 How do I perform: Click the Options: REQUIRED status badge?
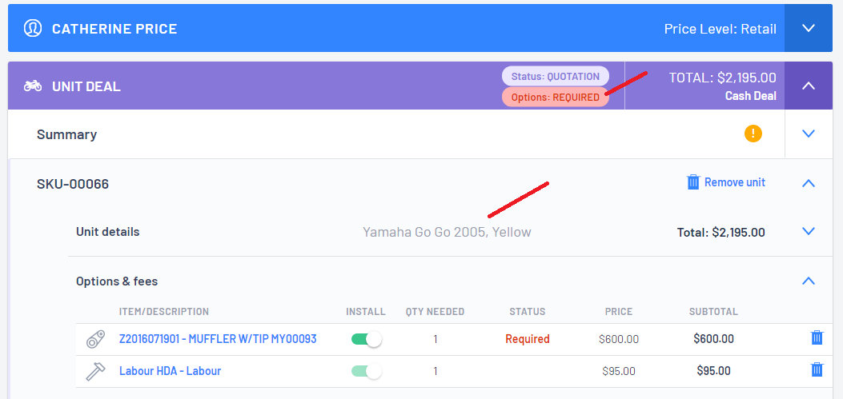tap(556, 98)
